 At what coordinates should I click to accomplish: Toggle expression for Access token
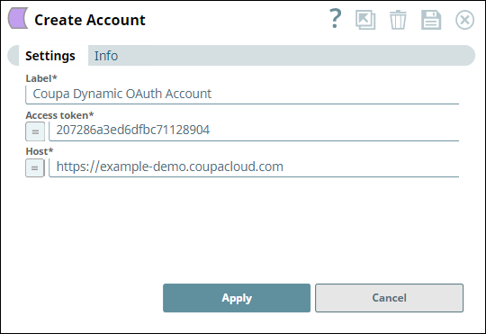click(x=35, y=131)
